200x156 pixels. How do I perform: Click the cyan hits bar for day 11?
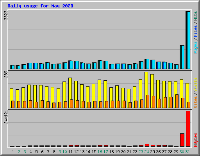71,65
